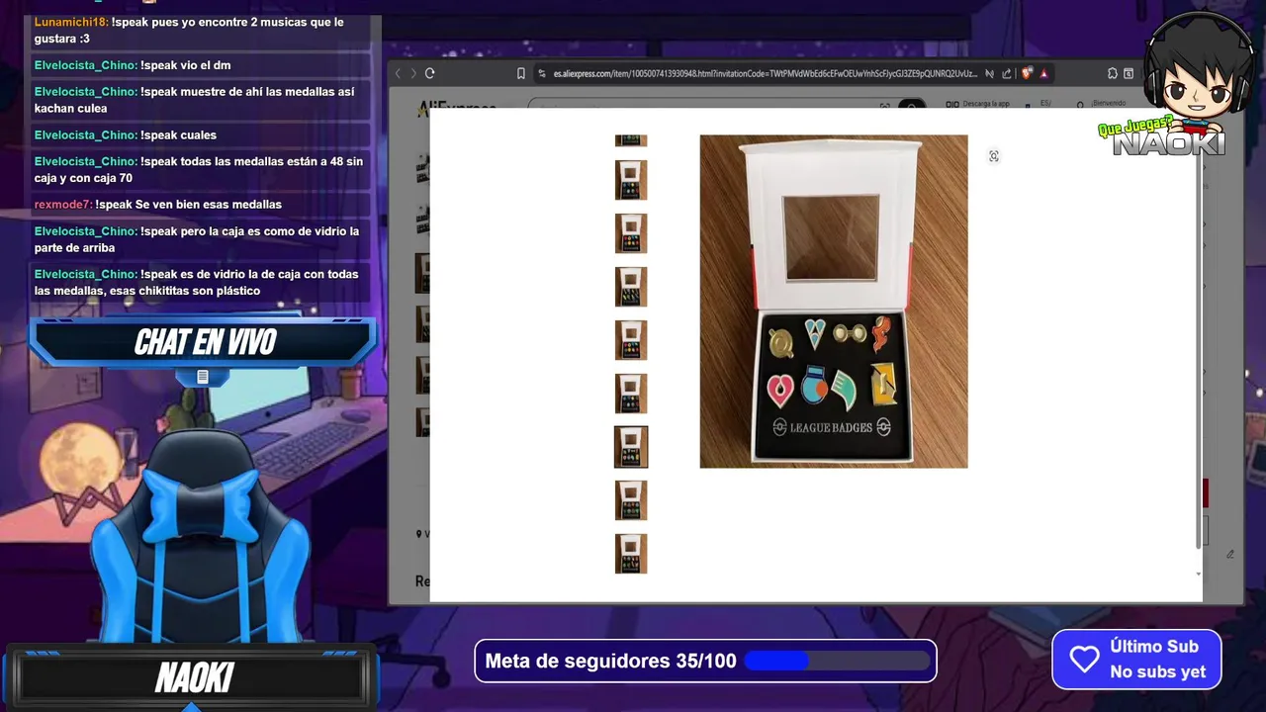Viewport: 1266px width, 712px height.
Task: Open the Brave Shields lion icon
Action: pyautogui.click(x=1027, y=73)
